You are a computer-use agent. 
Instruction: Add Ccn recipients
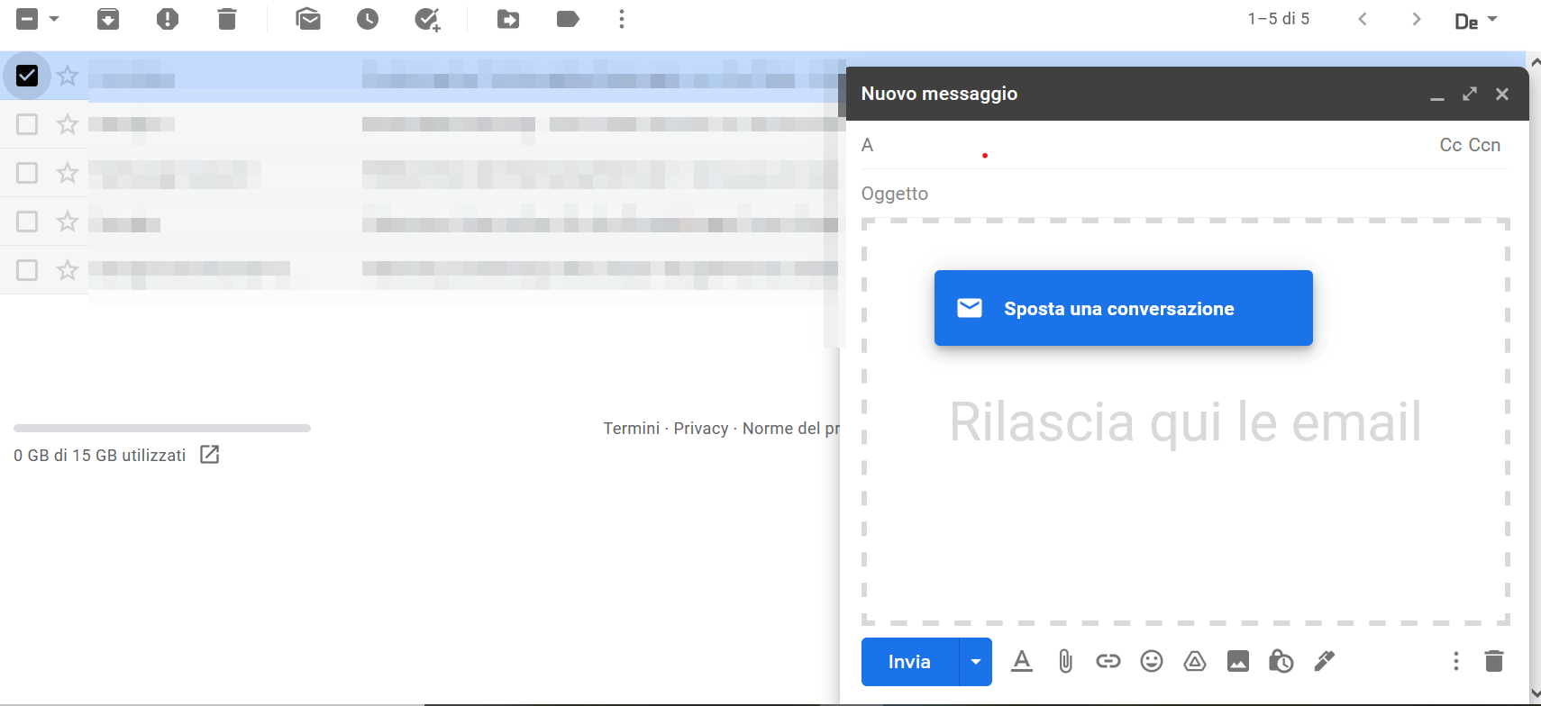point(1484,145)
